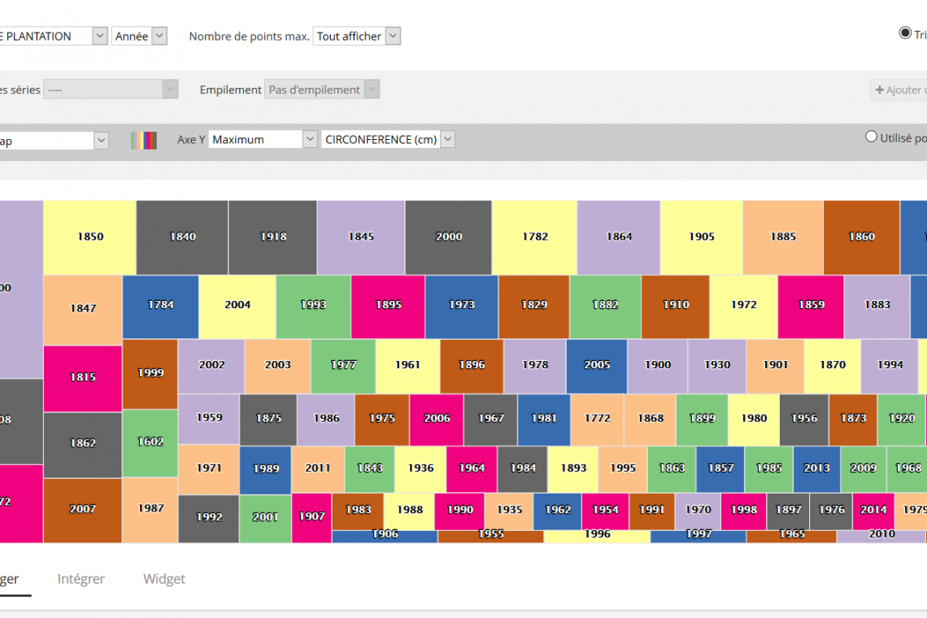Open the 'Pas d'empilement' stacking dropdown

(322, 89)
